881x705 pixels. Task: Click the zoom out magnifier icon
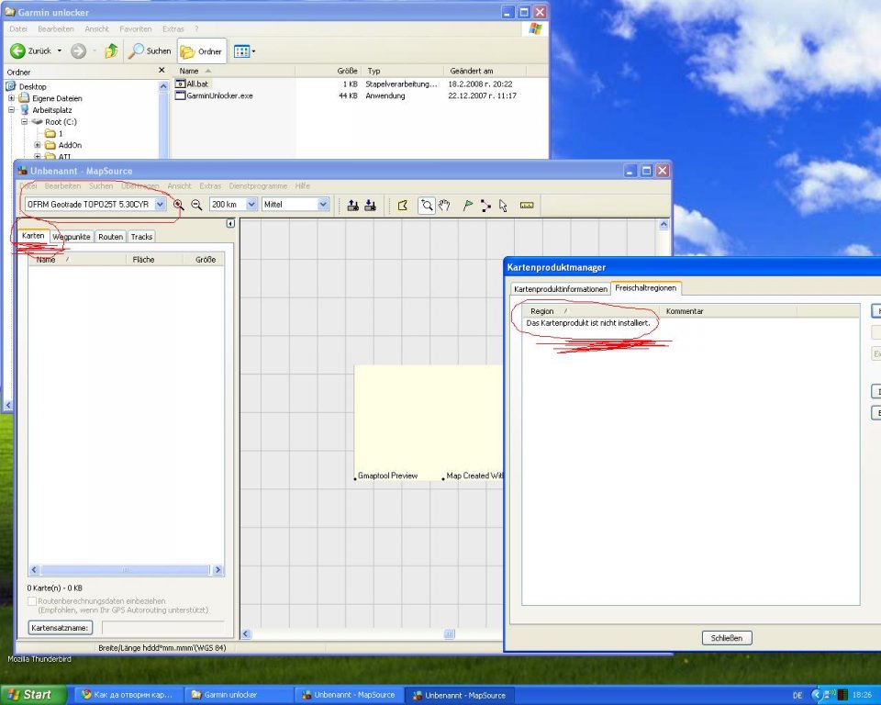[x=196, y=206]
